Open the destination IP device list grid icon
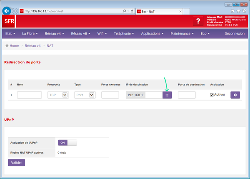The height and width of the screenshot is (179, 250). click(x=167, y=95)
